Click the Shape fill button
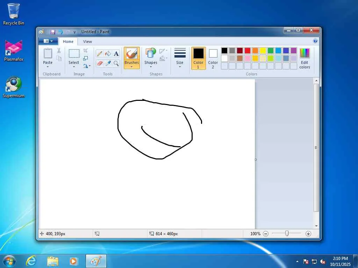Screen dimensions: 358x268 click(x=163, y=59)
